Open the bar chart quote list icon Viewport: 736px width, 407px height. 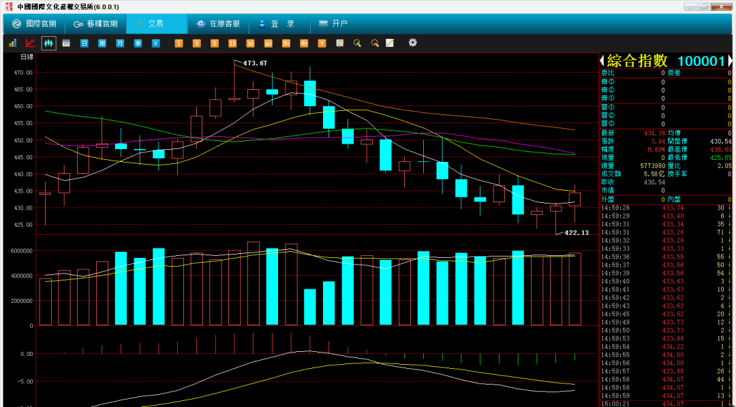tap(13, 43)
